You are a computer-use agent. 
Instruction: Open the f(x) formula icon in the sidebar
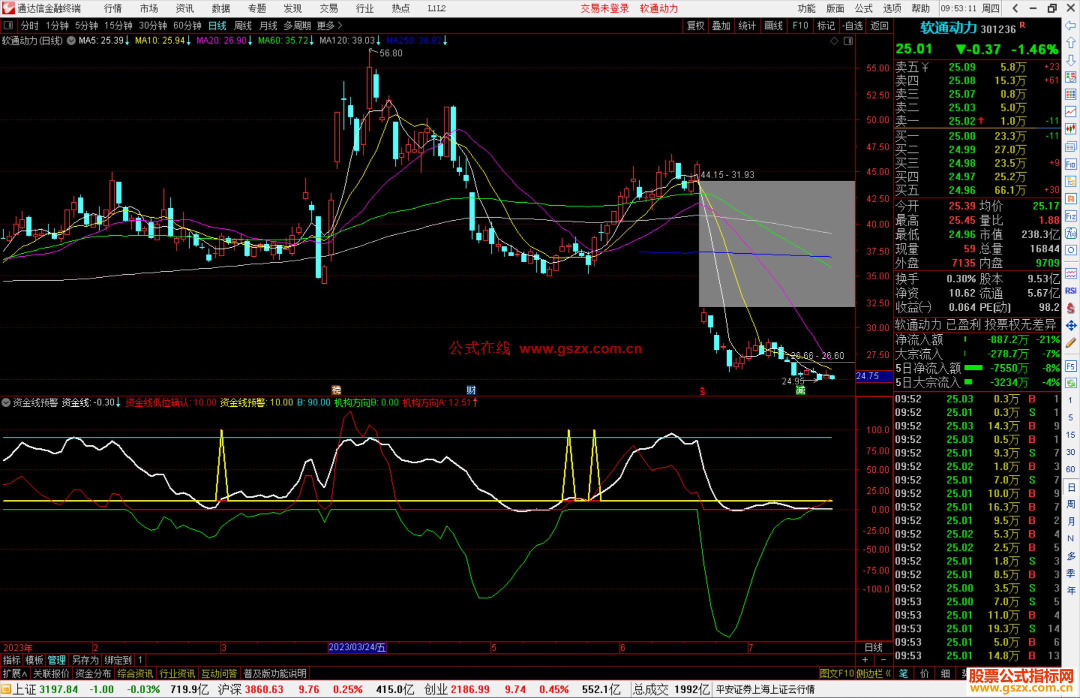point(1070,233)
